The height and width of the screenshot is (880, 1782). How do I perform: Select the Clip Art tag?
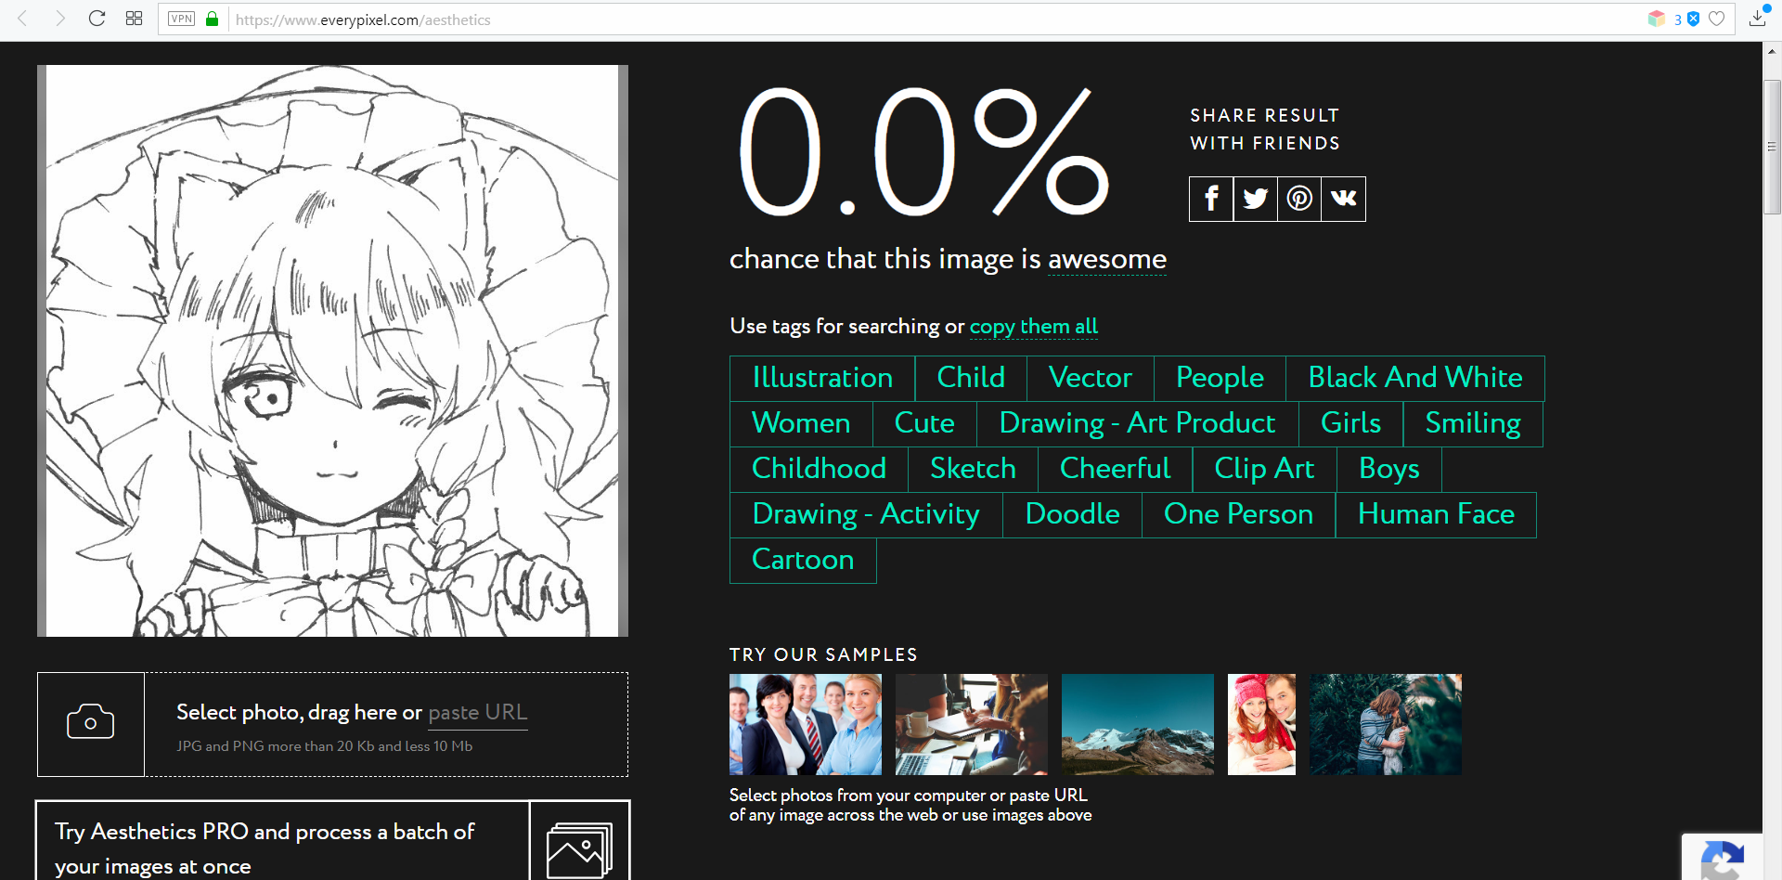pos(1264,469)
